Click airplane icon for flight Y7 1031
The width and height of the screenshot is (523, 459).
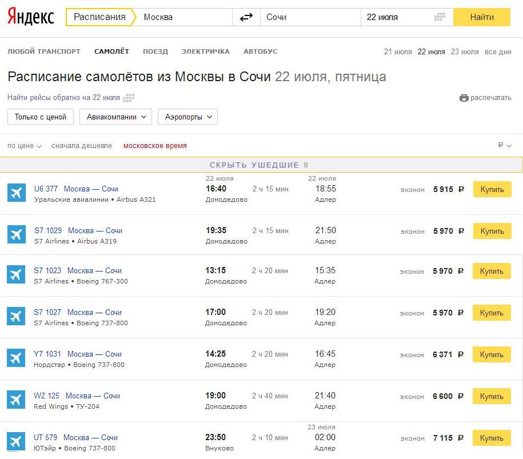[x=17, y=358]
